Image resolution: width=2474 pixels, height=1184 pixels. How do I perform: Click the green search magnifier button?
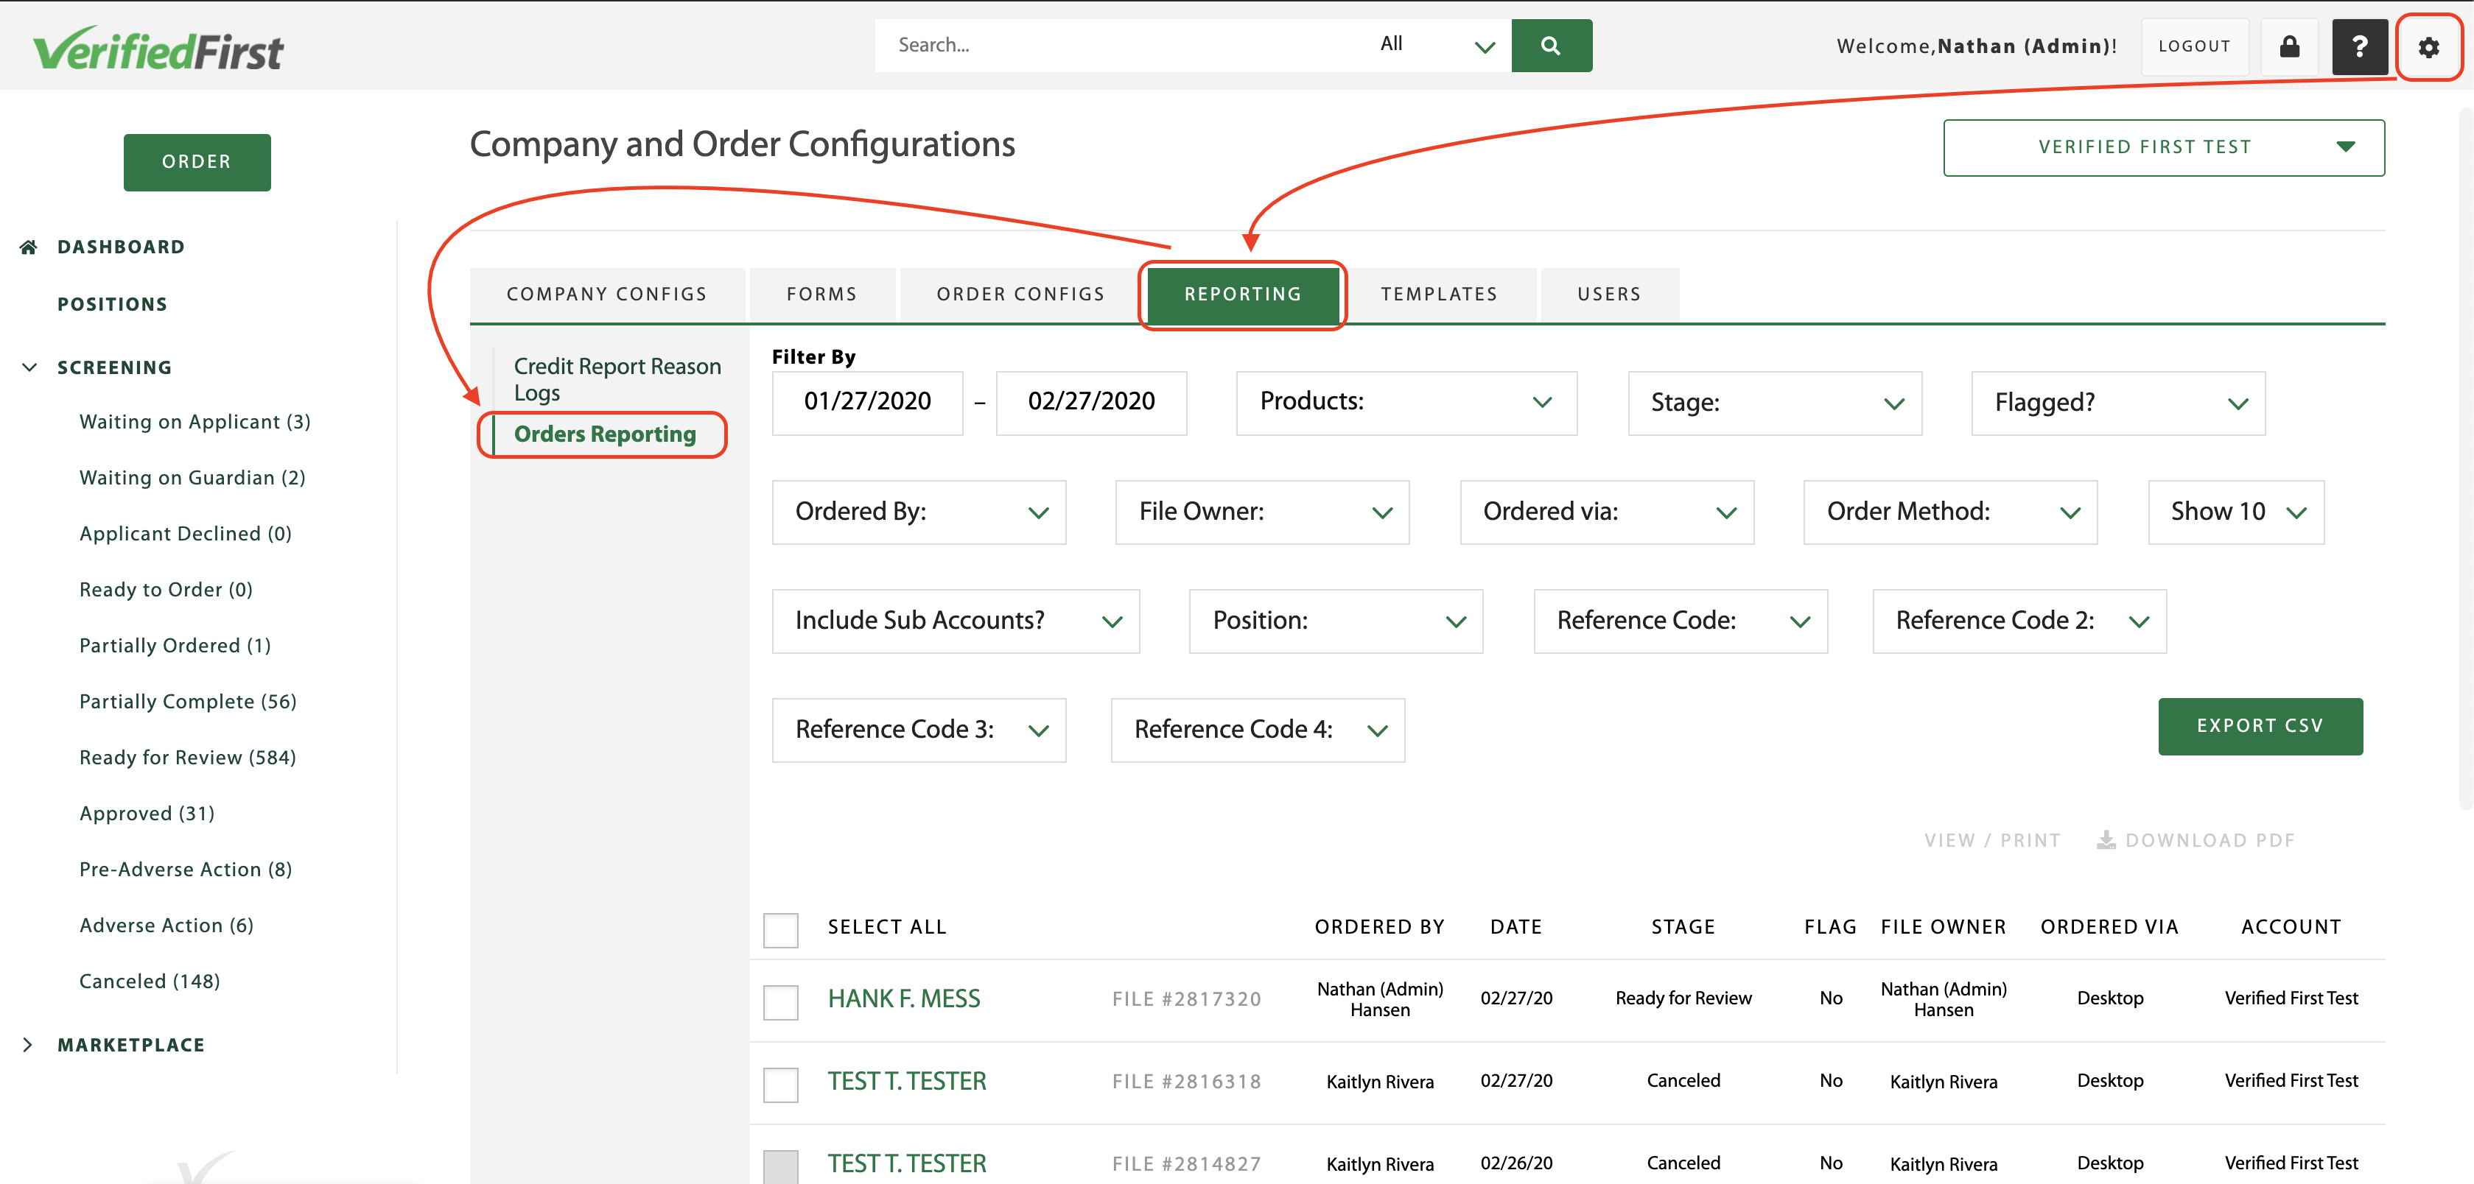1551,45
